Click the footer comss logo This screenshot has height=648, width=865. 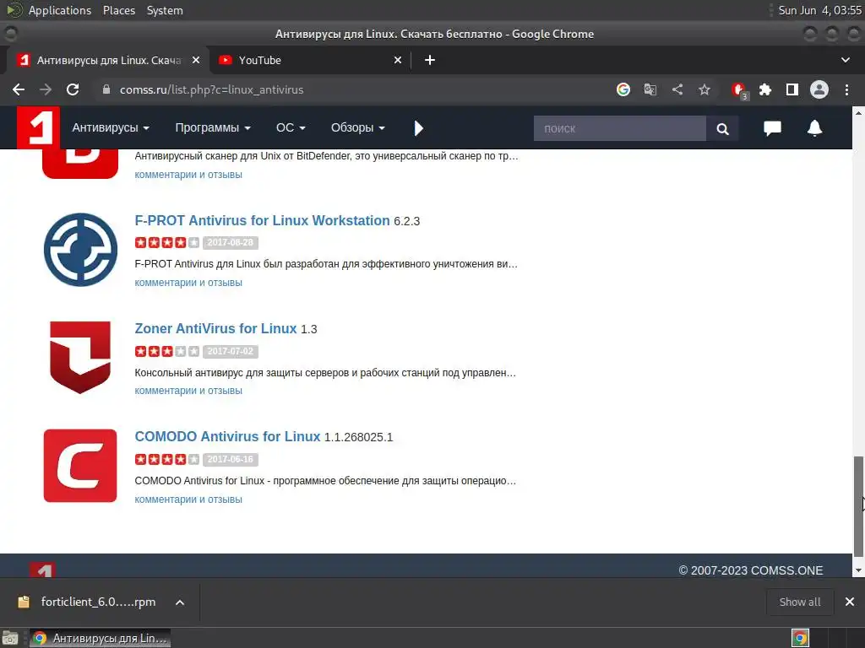coord(42,570)
